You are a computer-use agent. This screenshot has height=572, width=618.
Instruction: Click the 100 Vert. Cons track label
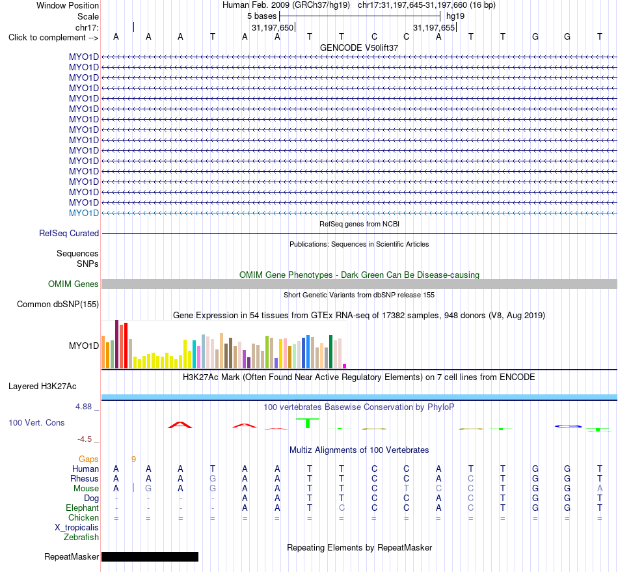tap(36, 422)
